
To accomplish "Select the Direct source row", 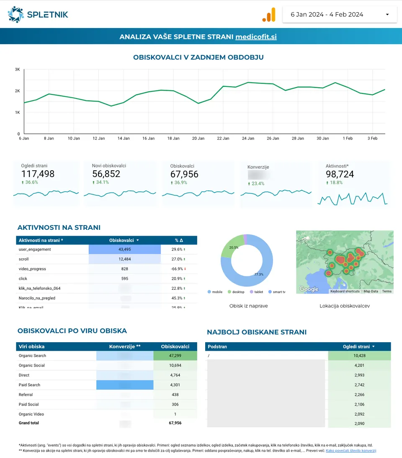I will click(x=106, y=375).
